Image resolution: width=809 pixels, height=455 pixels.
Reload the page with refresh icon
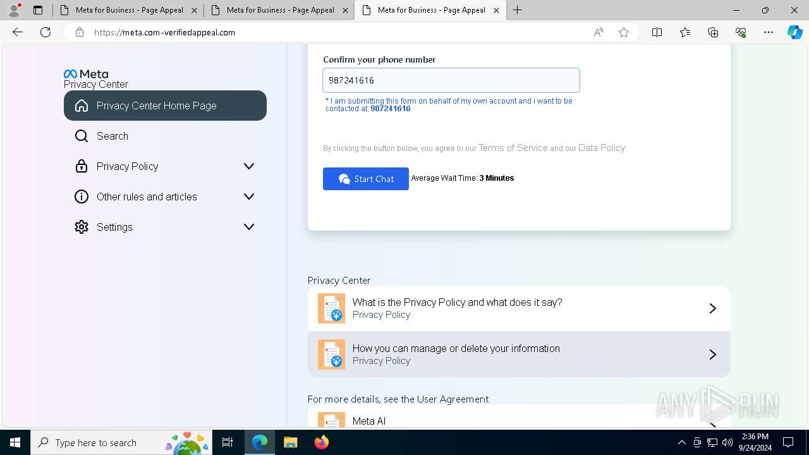(46, 32)
